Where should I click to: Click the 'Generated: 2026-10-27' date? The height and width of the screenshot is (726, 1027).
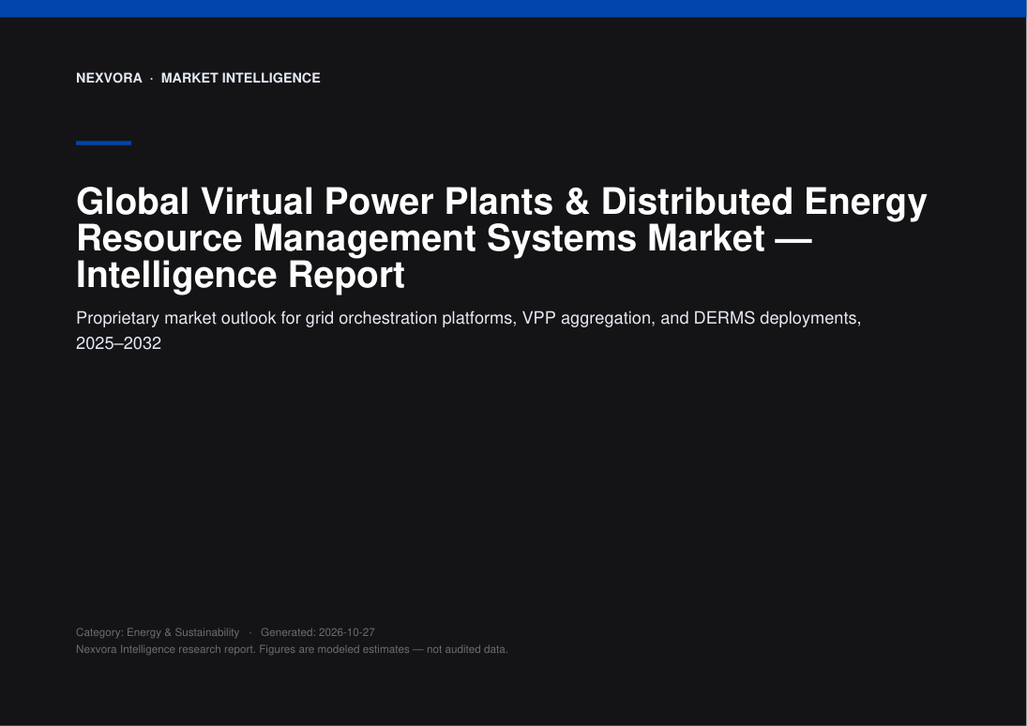318,632
